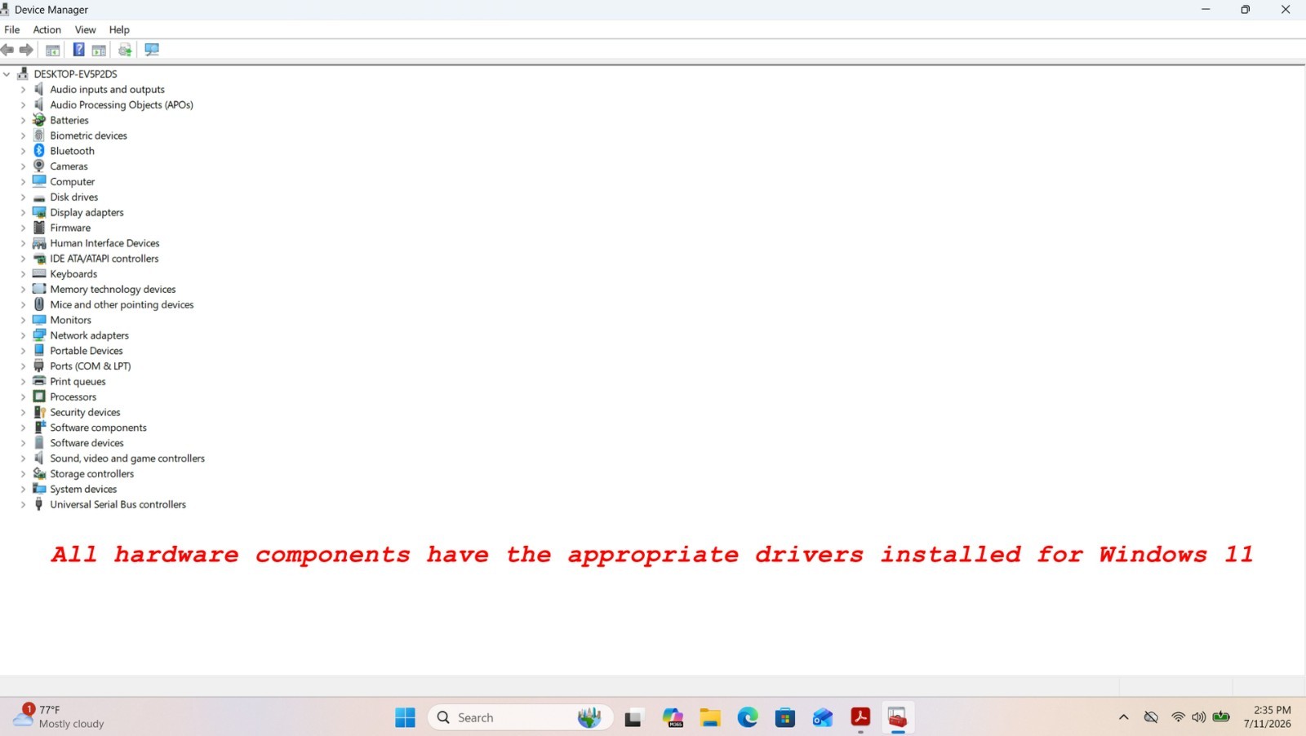1306x736 pixels.
Task: Click the Update device driver toolbar icon
Action: coord(125,50)
